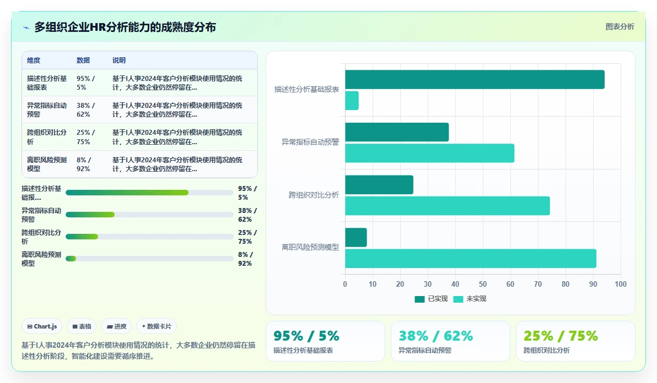Image resolution: width=657 pixels, height=383 pixels.
Task: Toggle the 已实现 legend swatch
Action: pos(419,299)
